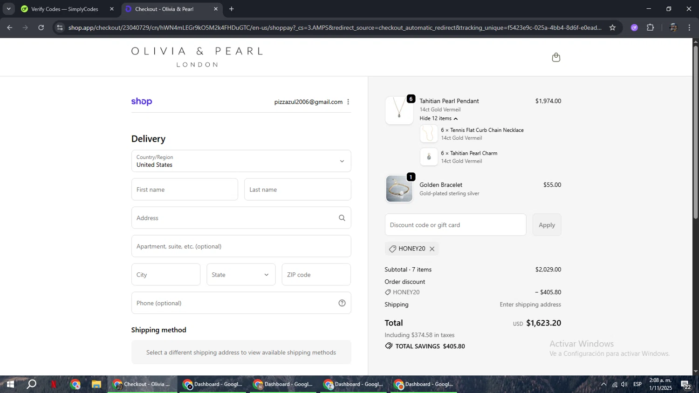Reload the checkout page

click(x=41, y=27)
